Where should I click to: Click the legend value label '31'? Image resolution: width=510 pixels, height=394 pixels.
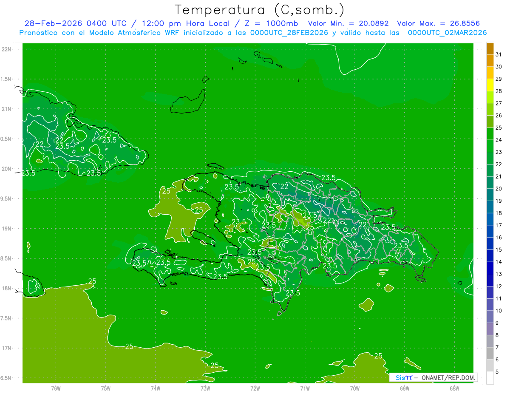coord(499,54)
